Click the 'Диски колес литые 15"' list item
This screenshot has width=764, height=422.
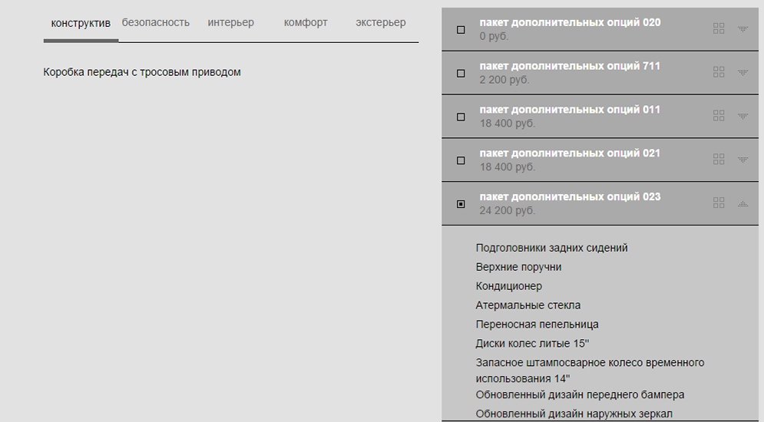532,344
